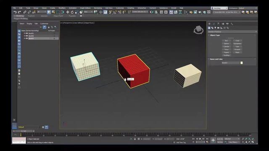Open the Select by Name dialog
This screenshot has height=151, width=269.
pos(53,12)
